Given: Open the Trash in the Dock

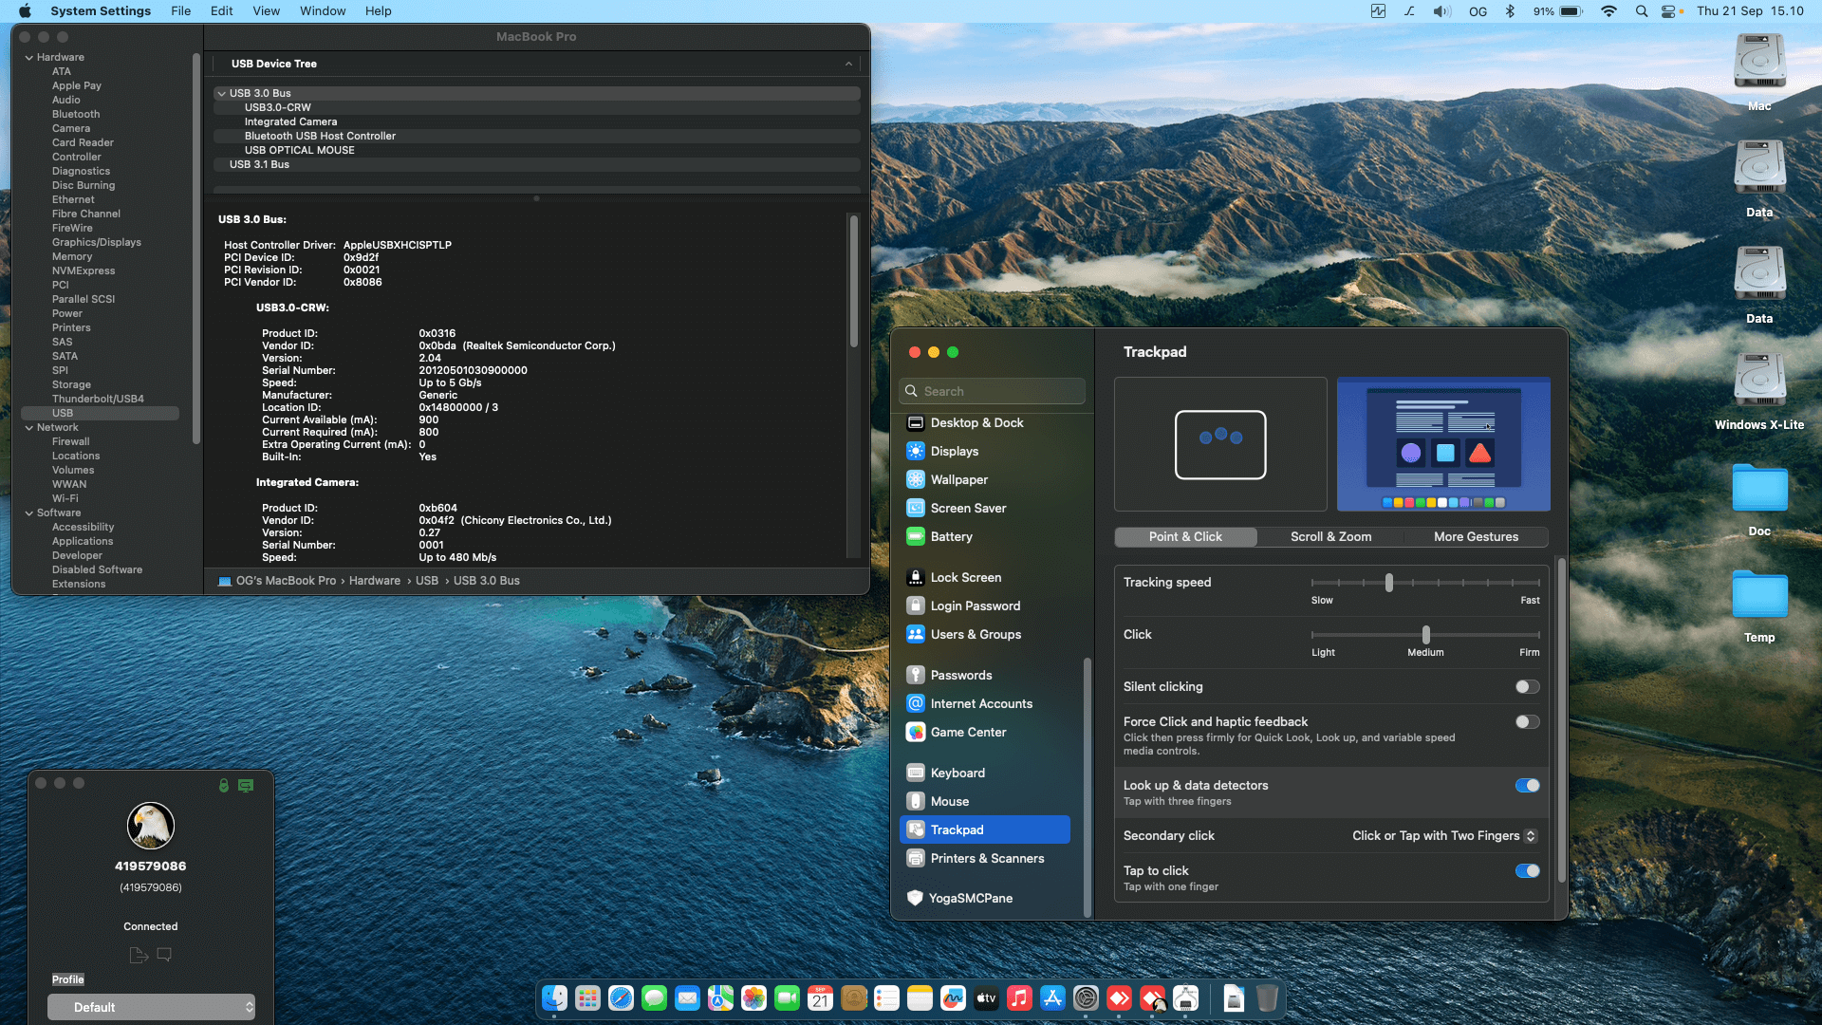Looking at the screenshot, I should pyautogui.click(x=1267, y=998).
